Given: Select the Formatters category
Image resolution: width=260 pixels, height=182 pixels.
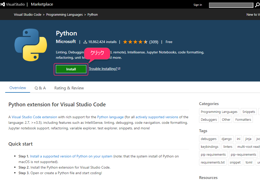Looking at the screenshot, I should pos(243,119).
